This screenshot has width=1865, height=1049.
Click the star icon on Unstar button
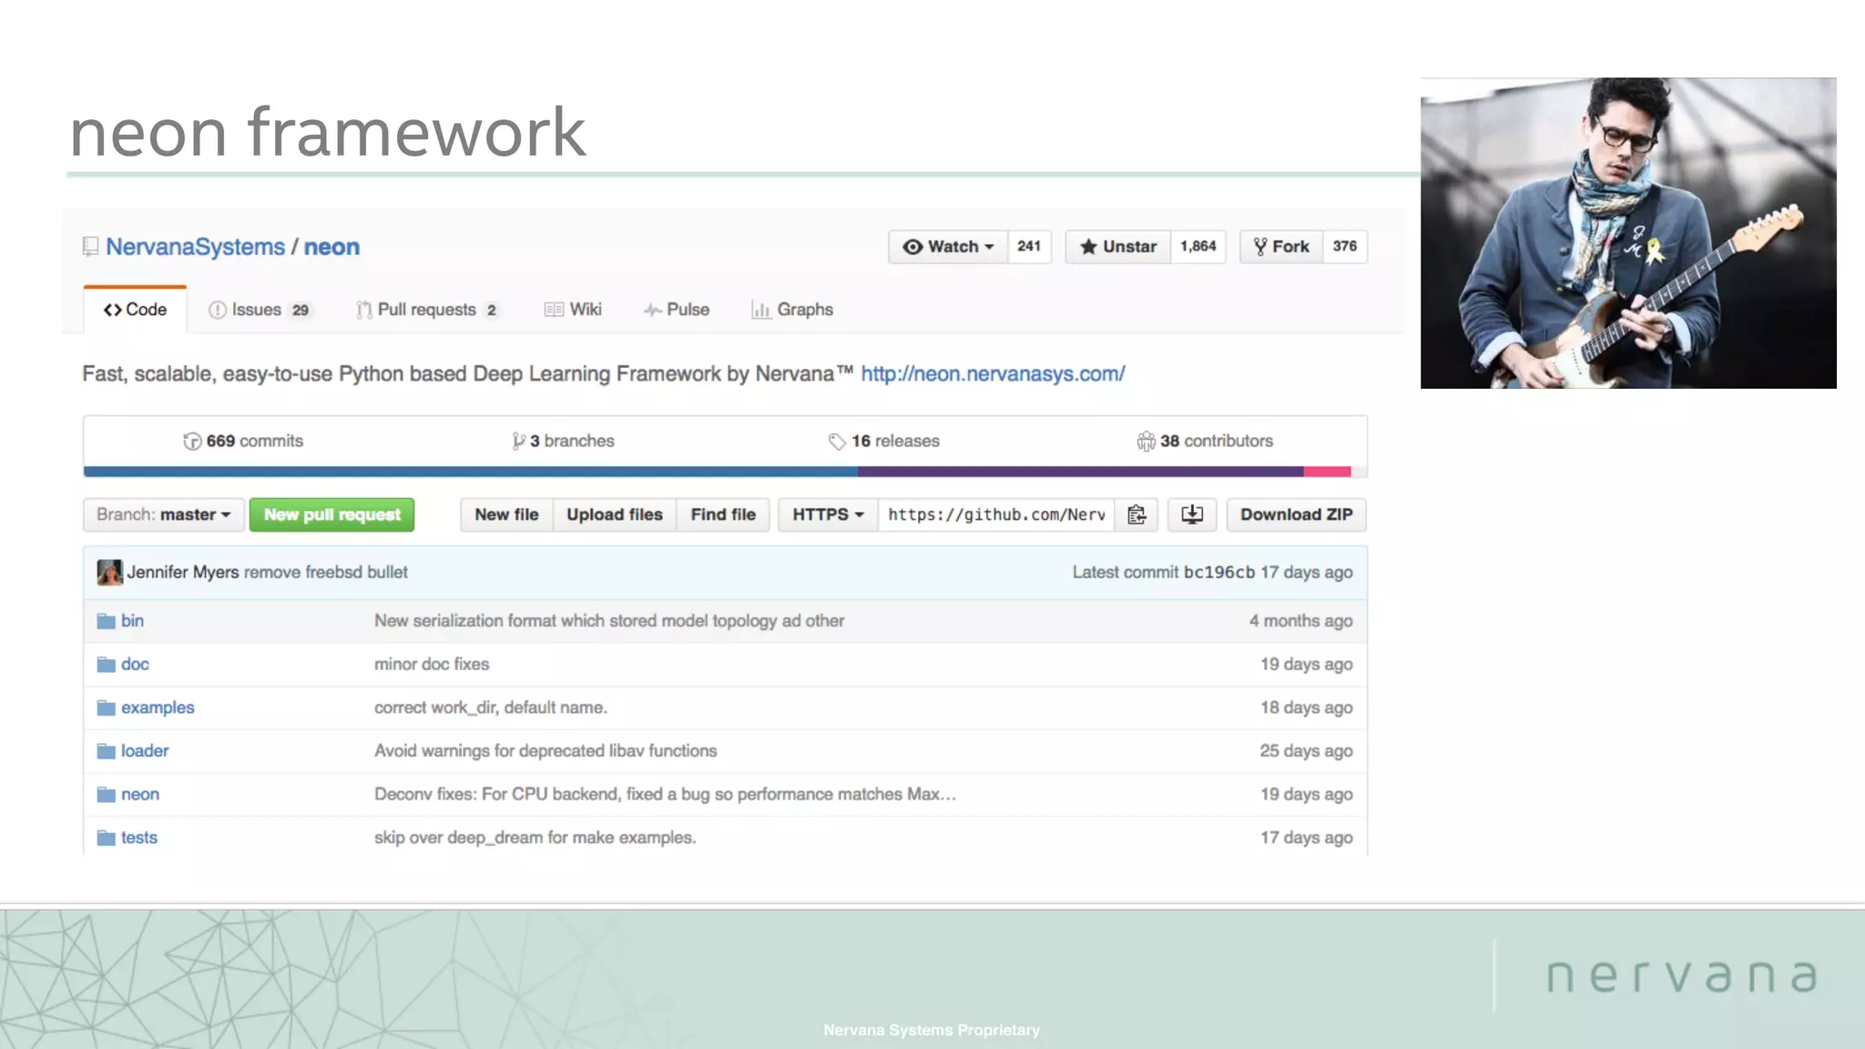pyautogui.click(x=1088, y=247)
